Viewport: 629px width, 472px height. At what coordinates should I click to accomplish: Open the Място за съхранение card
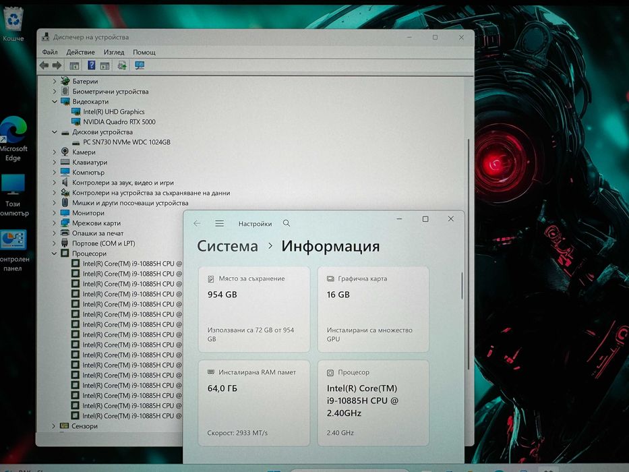[x=254, y=309]
